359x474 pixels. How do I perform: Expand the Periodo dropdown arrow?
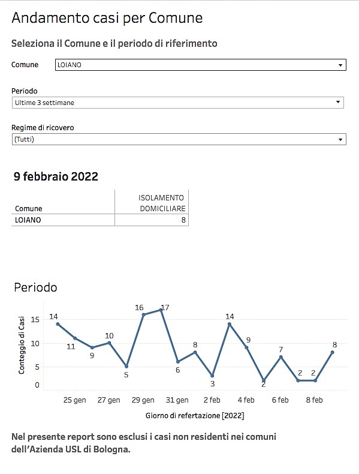pos(338,102)
